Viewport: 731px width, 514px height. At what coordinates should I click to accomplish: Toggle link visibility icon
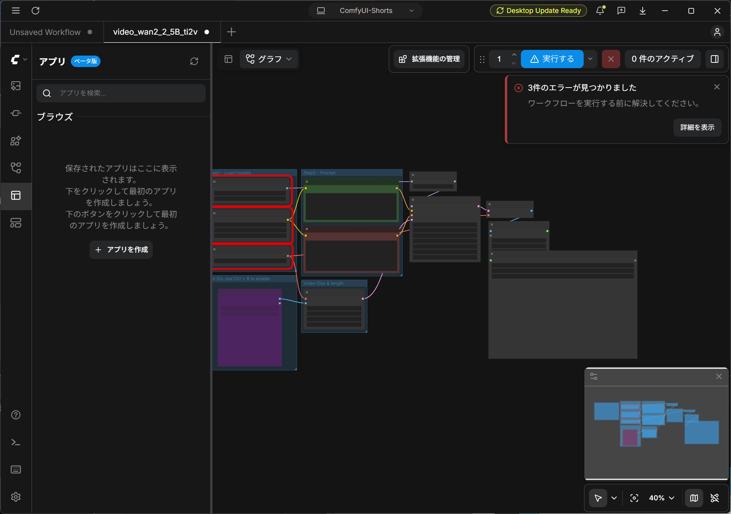coord(715,498)
